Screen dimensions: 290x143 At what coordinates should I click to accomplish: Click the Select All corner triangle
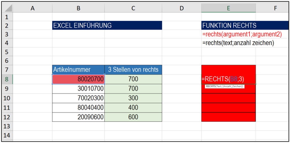(8, 8)
